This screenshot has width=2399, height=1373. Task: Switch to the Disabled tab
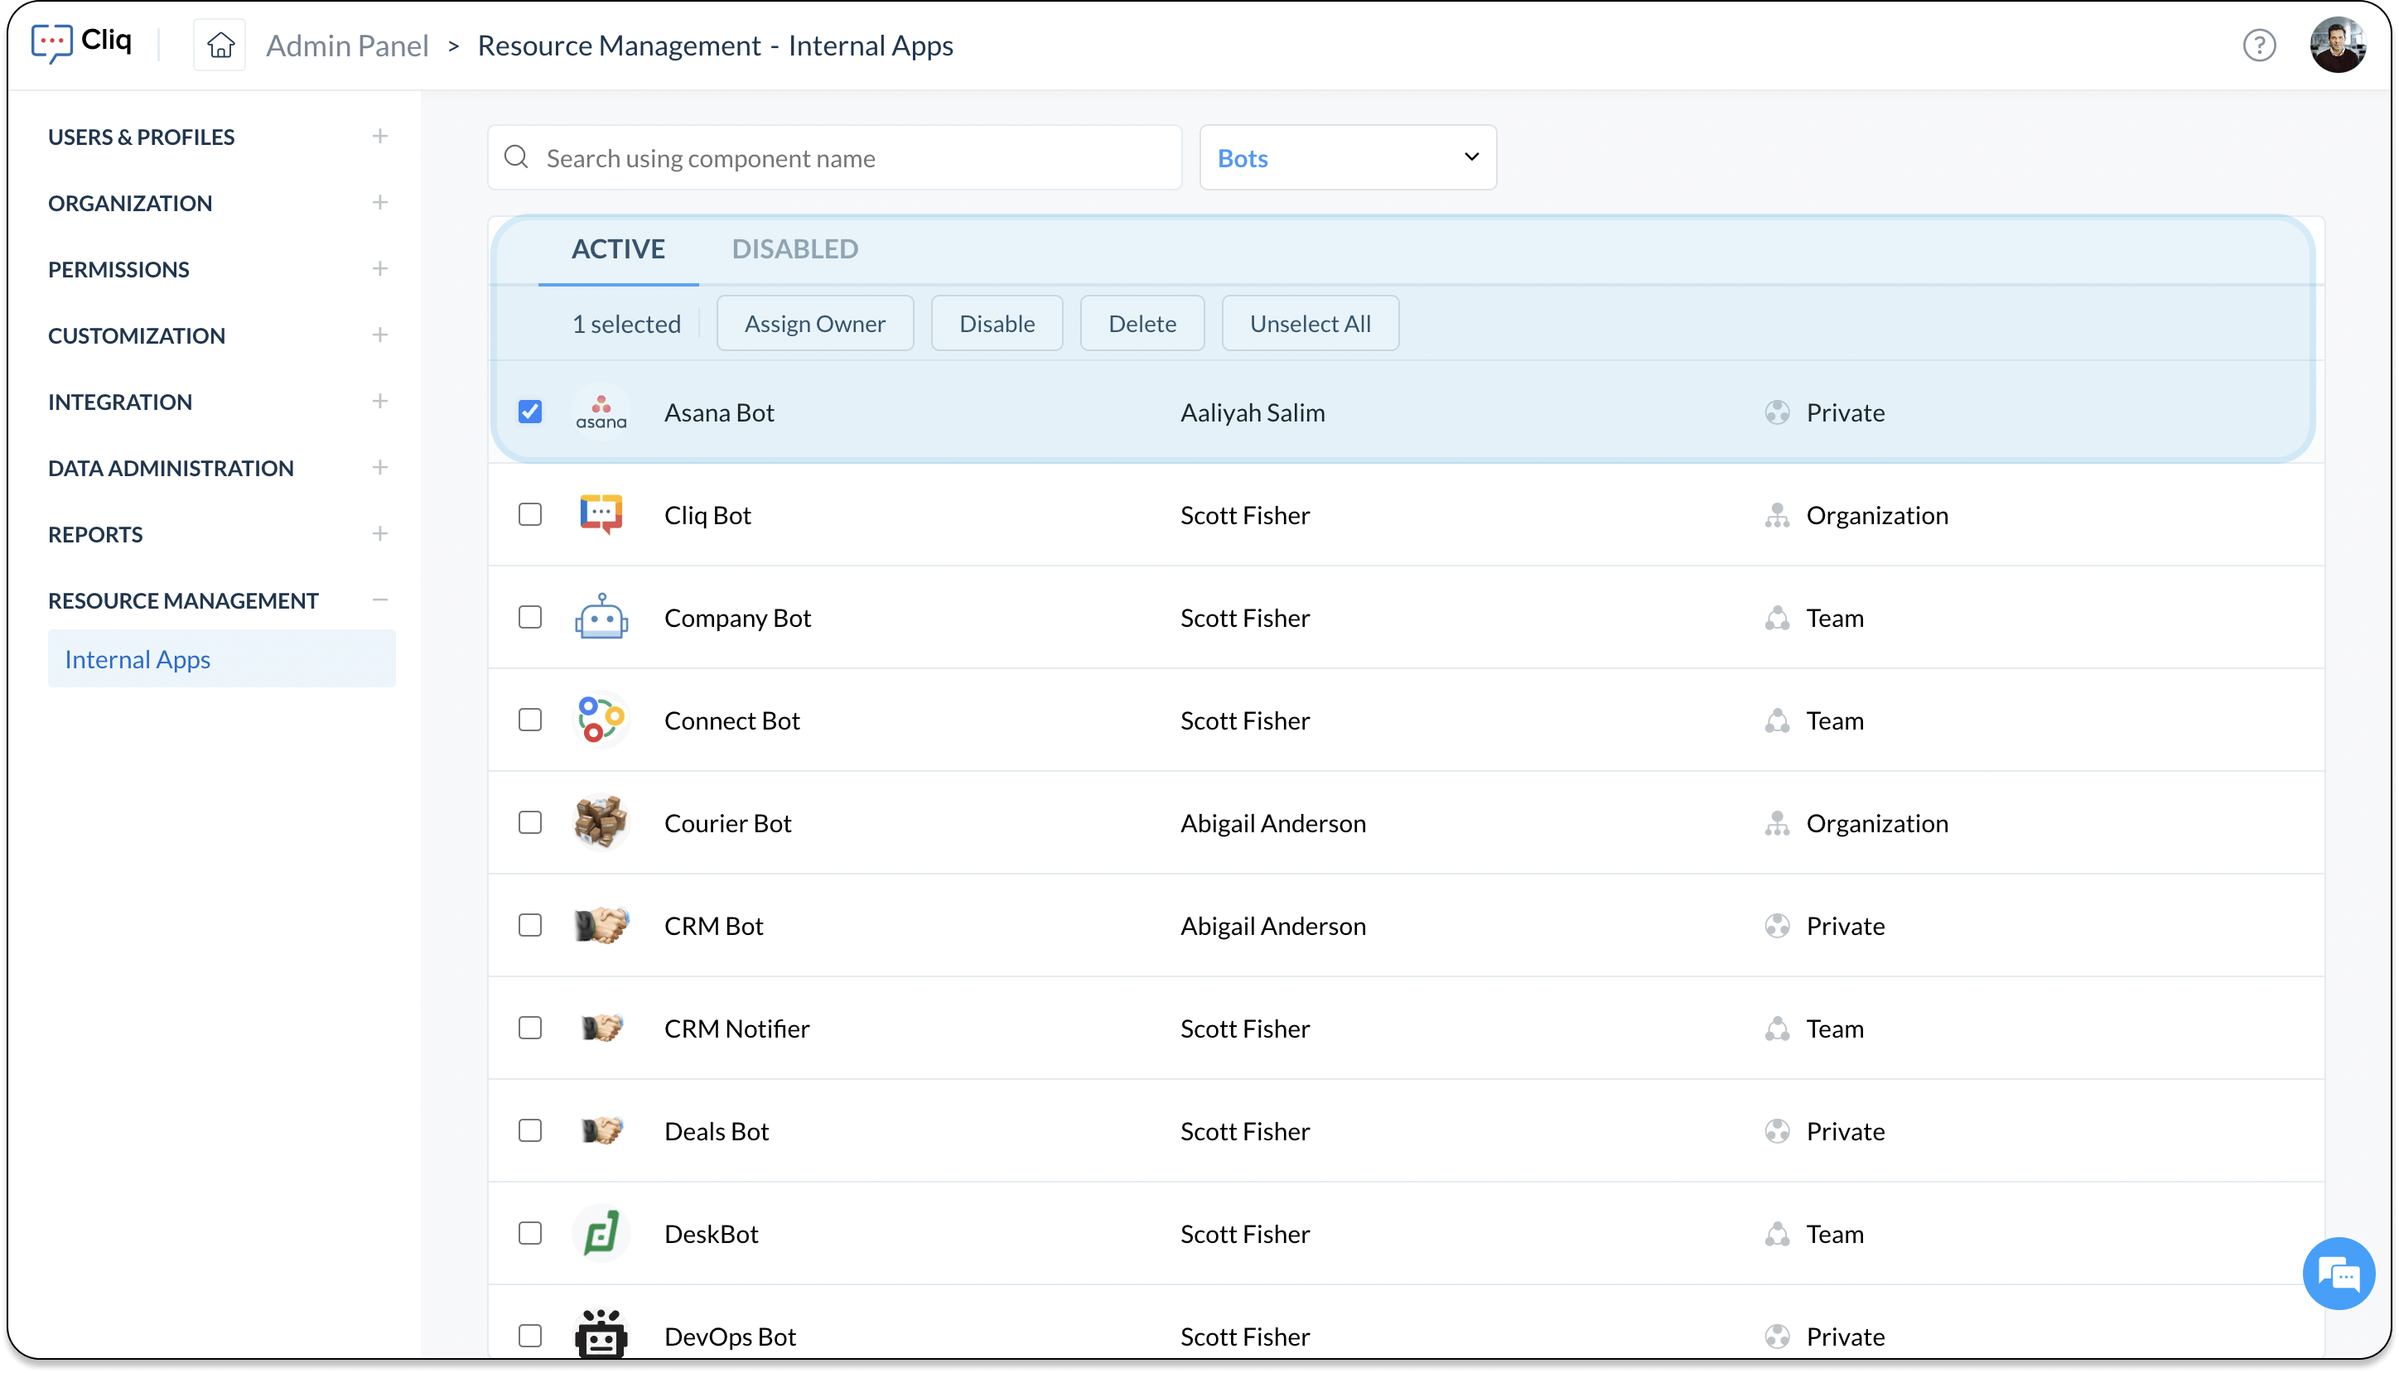tap(794, 249)
